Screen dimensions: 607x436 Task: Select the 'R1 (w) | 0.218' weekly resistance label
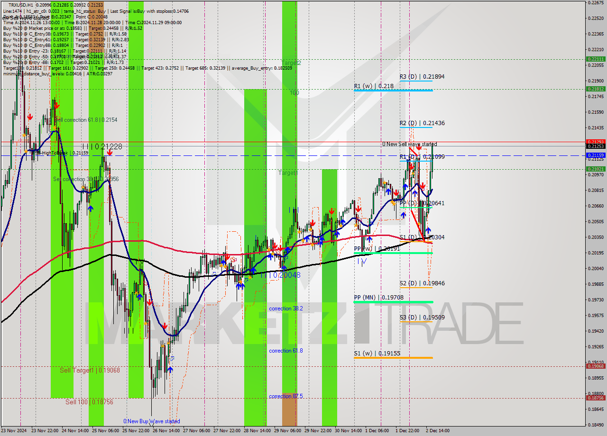374,86
